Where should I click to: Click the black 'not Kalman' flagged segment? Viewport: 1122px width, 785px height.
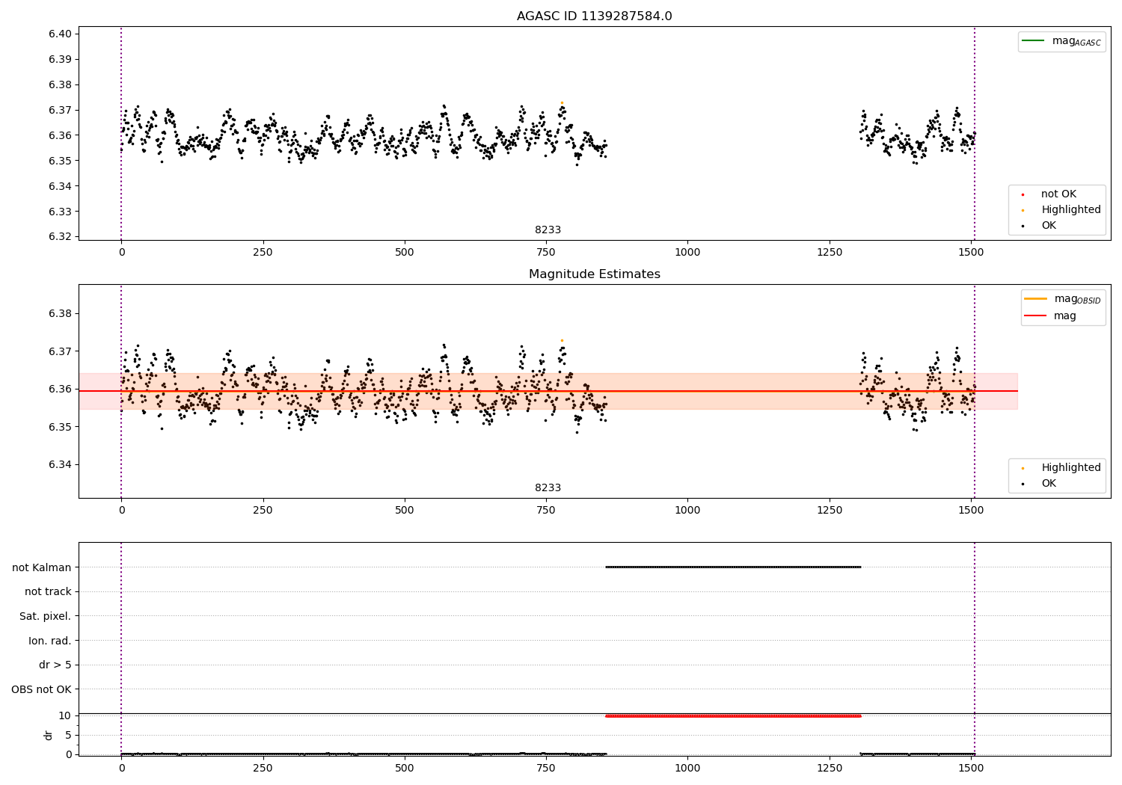(733, 567)
